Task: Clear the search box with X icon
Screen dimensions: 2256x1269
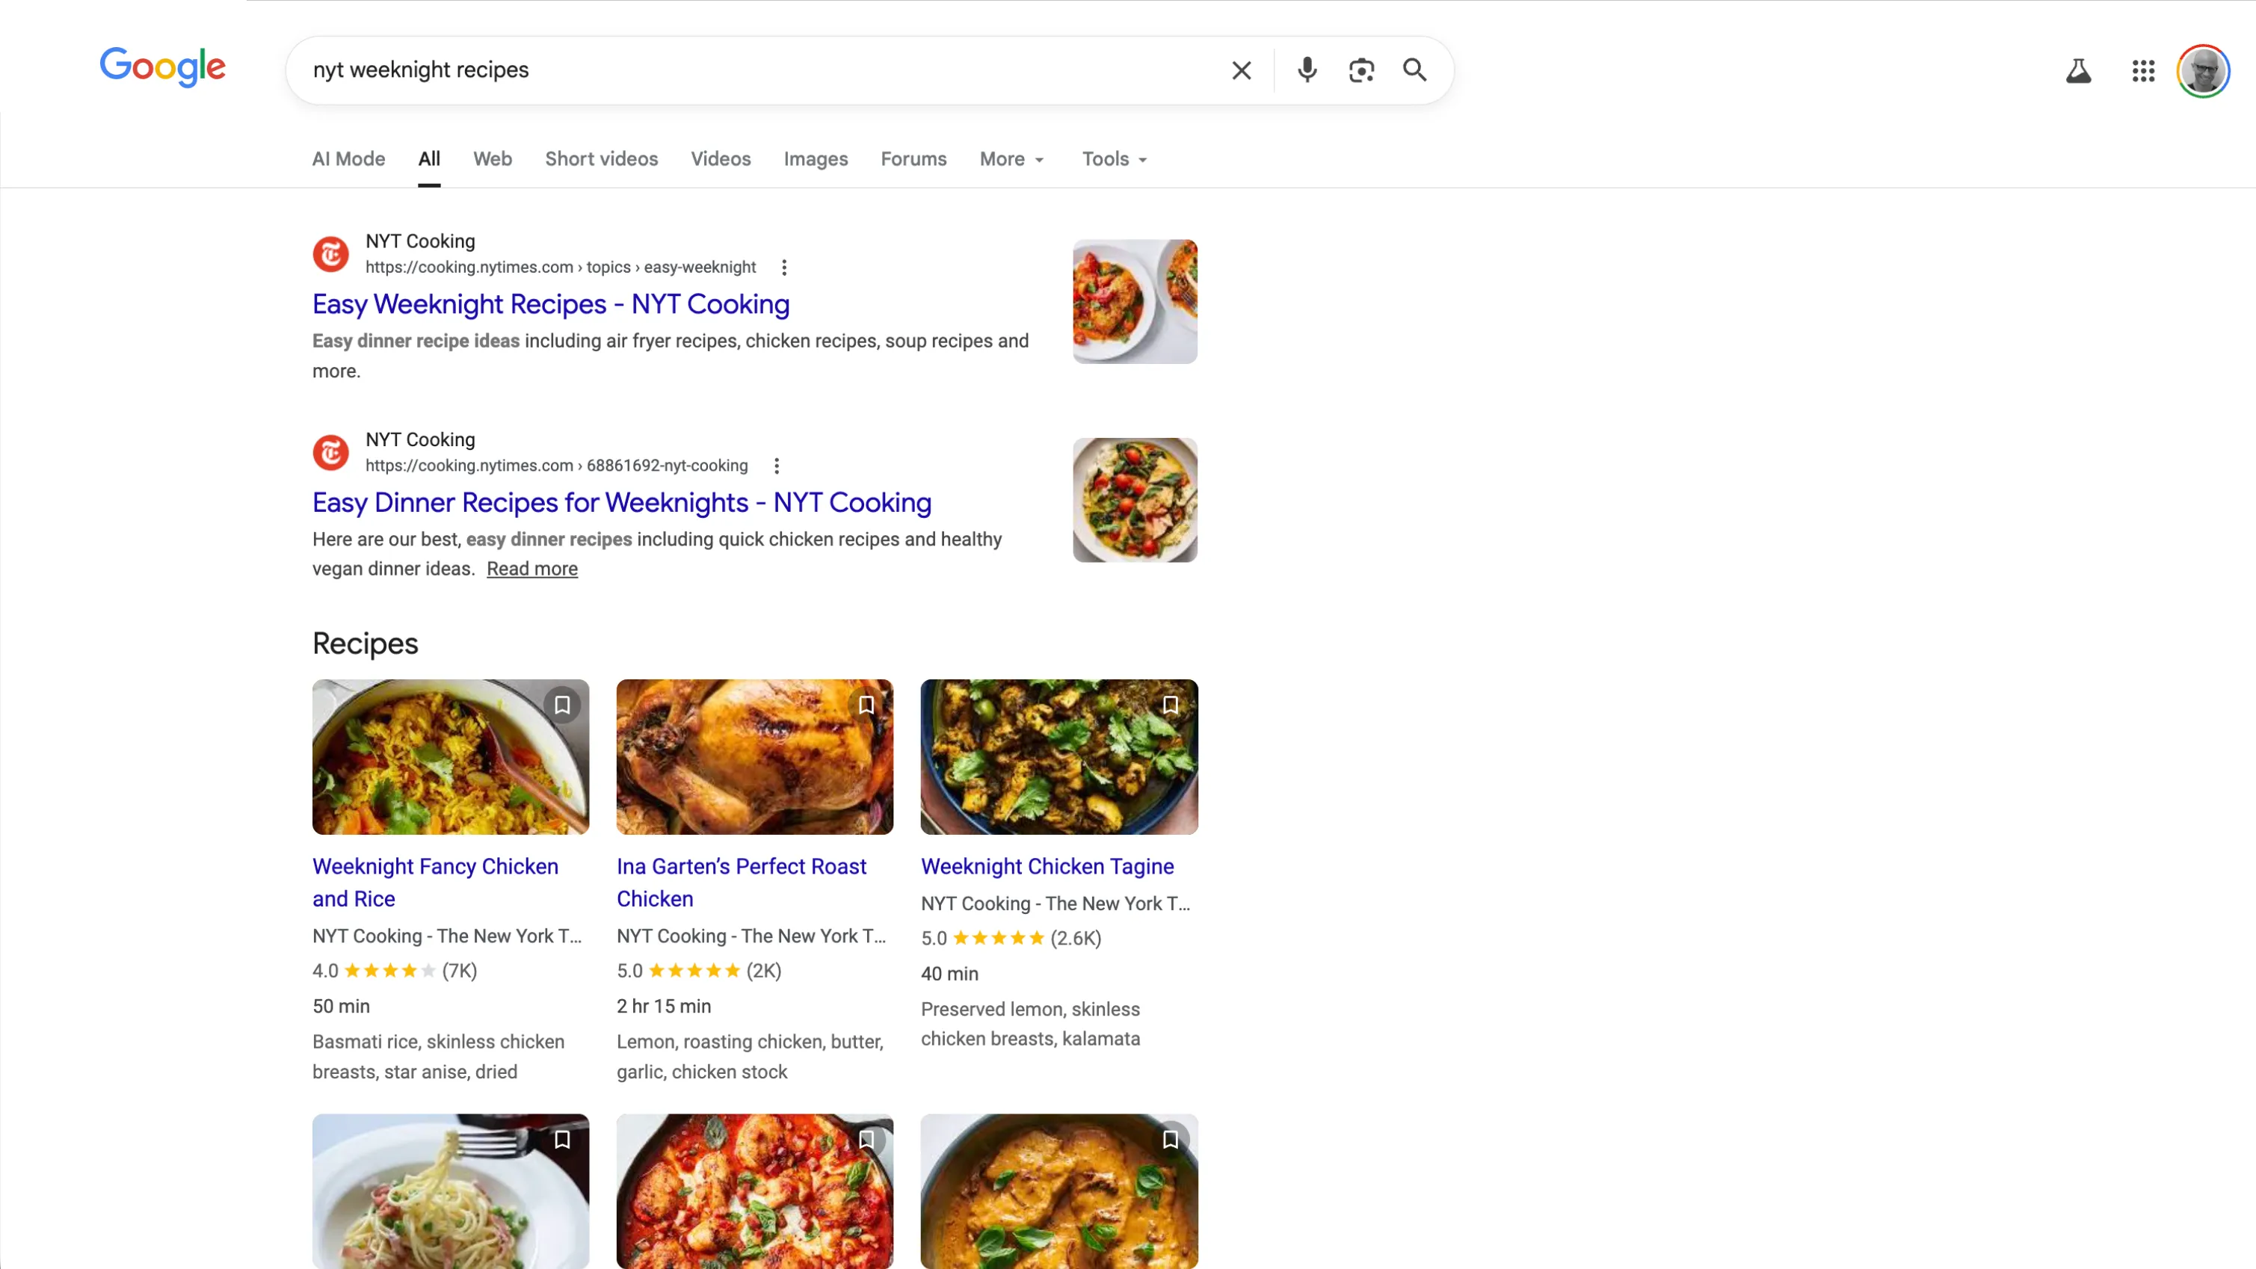Action: click(1241, 70)
